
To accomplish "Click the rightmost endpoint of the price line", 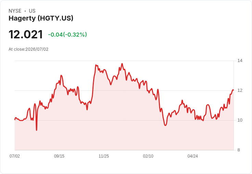I will point(233,90).
